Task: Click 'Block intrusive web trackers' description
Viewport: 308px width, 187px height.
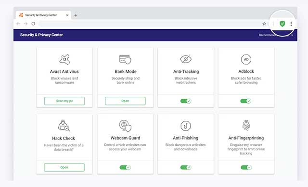Action: point(186,81)
